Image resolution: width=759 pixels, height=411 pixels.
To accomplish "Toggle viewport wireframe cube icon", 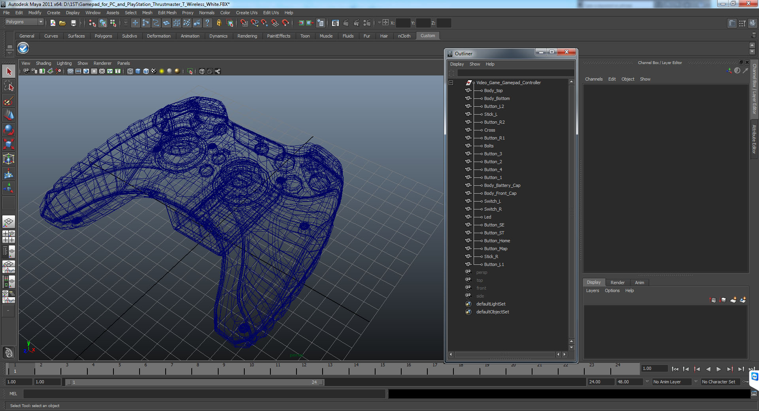I will click(x=130, y=71).
